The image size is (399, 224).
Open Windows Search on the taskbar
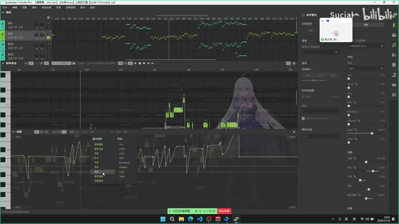point(172,219)
